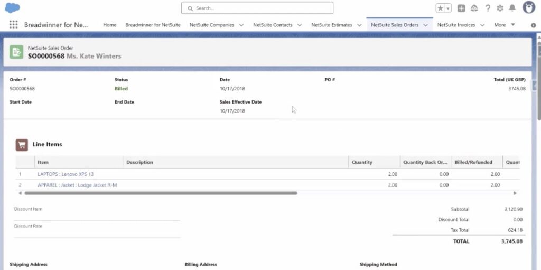Viewport: 541px width, 270px height.
Task: Open the App Launcher grid icon
Action: click(13, 24)
